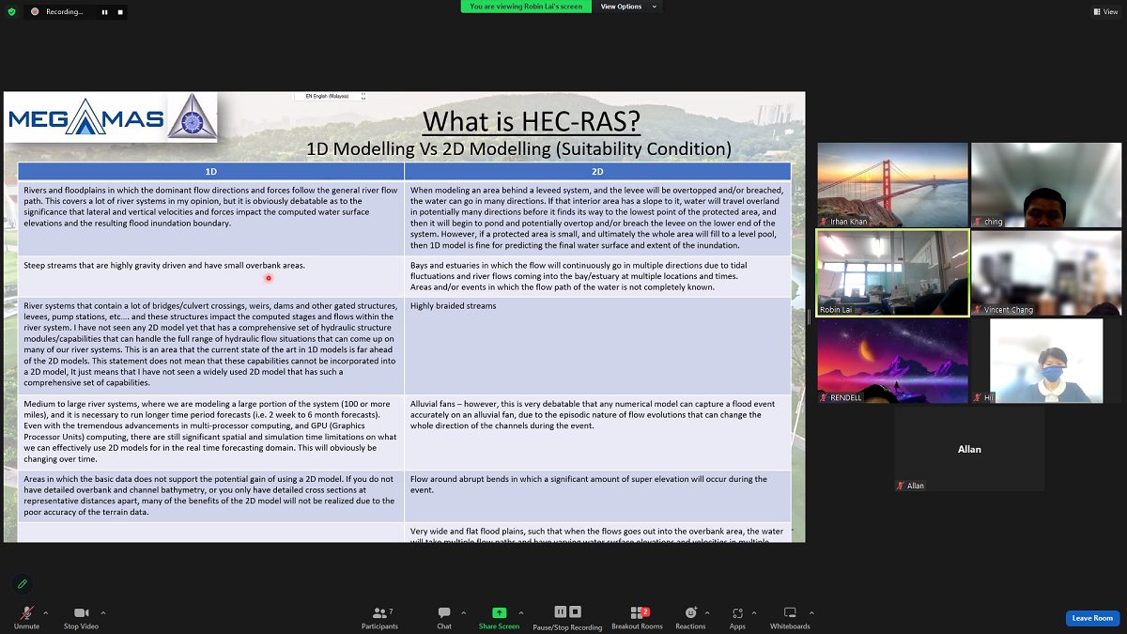The height and width of the screenshot is (634, 1127).
Task: Select Hii's video thumbnail
Action: [1046, 361]
